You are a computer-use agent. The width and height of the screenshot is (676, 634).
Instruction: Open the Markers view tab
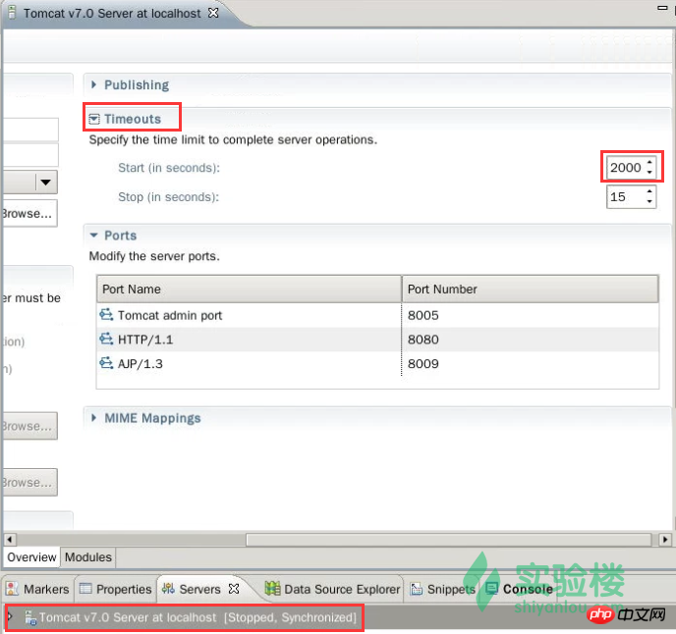click(37, 589)
